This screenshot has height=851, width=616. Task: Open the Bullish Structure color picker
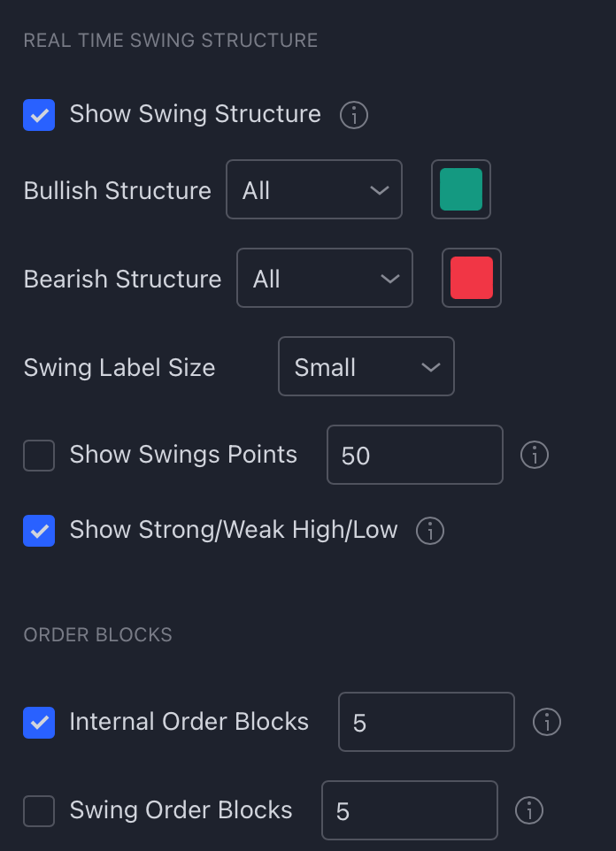point(461,189)
